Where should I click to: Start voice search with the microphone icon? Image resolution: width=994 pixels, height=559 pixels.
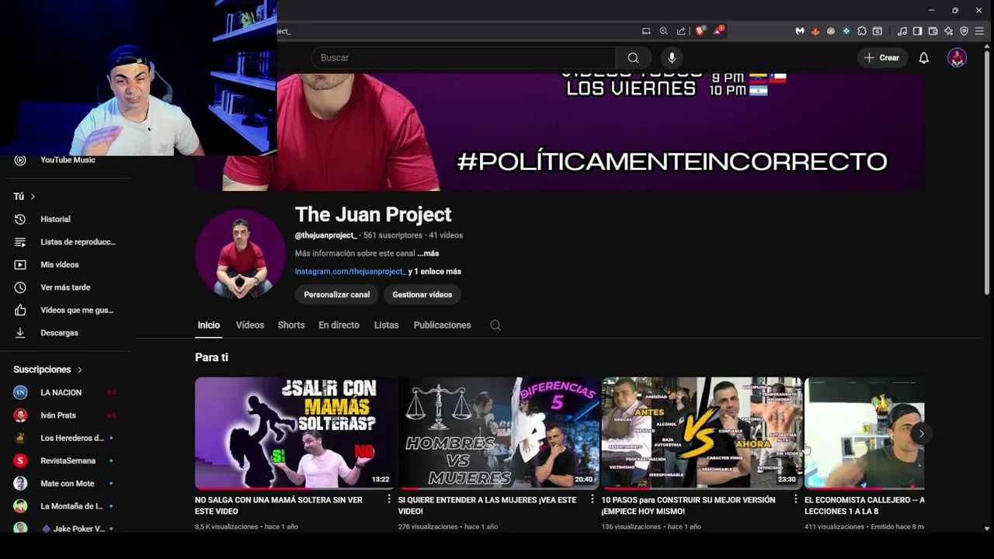click(672, 57)
